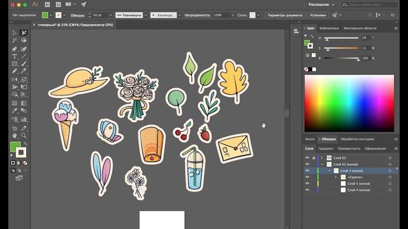The width and height of the screenshot is (408, 229).
Task: Click the opacity 100% input field
Action: [221, 15]
